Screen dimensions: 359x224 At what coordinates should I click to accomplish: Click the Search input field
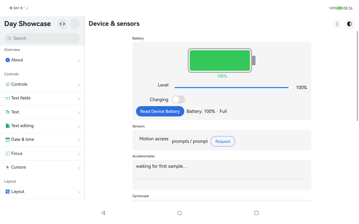42,38
